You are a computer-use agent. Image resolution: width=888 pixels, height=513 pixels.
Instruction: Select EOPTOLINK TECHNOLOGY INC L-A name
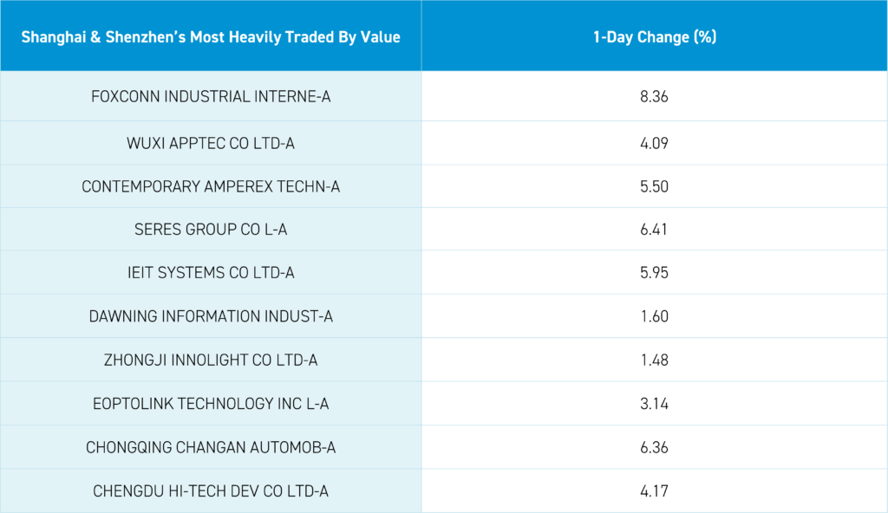point(211,403)
